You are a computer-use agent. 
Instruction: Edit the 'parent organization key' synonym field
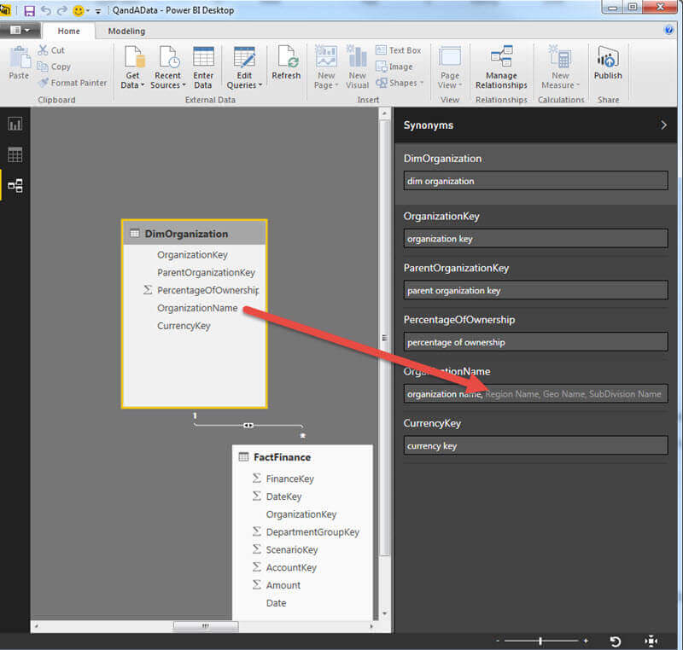click(x=535, y=291)
